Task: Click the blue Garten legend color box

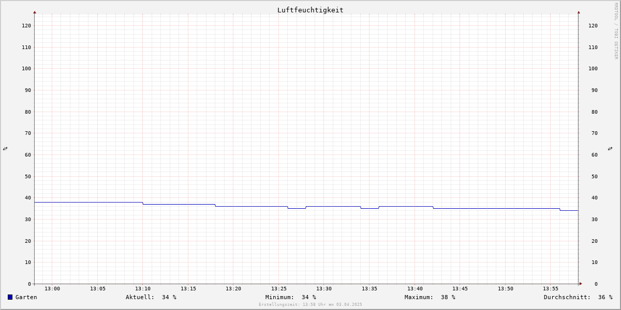Action: (x=10, y=297)
